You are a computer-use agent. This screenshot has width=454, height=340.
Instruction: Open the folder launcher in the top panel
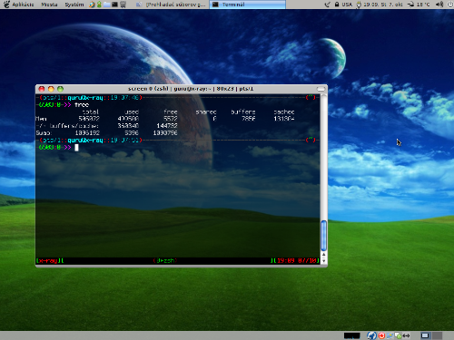106,5
